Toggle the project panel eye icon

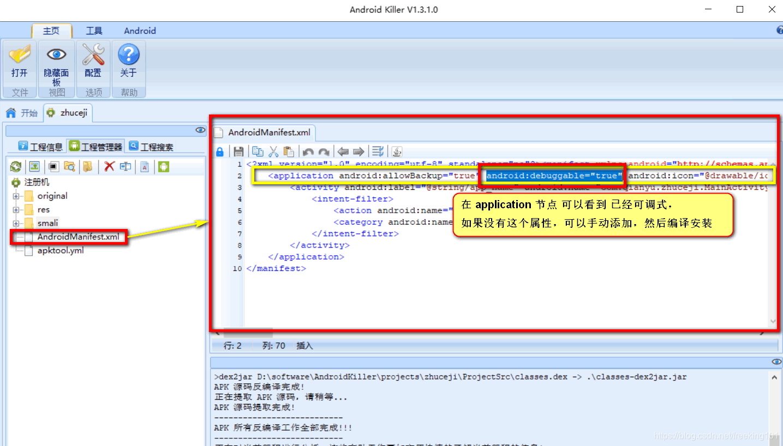[x=200, y=130]
